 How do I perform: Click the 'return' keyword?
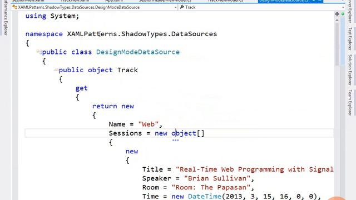[105, 106]
